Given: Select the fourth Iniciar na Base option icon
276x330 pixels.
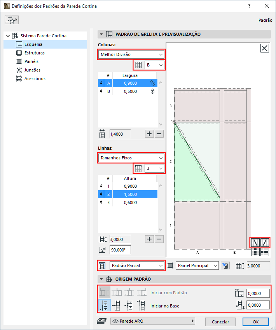Looking at the screenshot, I should tap(141, 306).
